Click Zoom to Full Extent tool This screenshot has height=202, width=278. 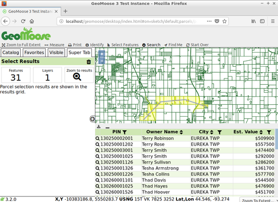[21, 45]
